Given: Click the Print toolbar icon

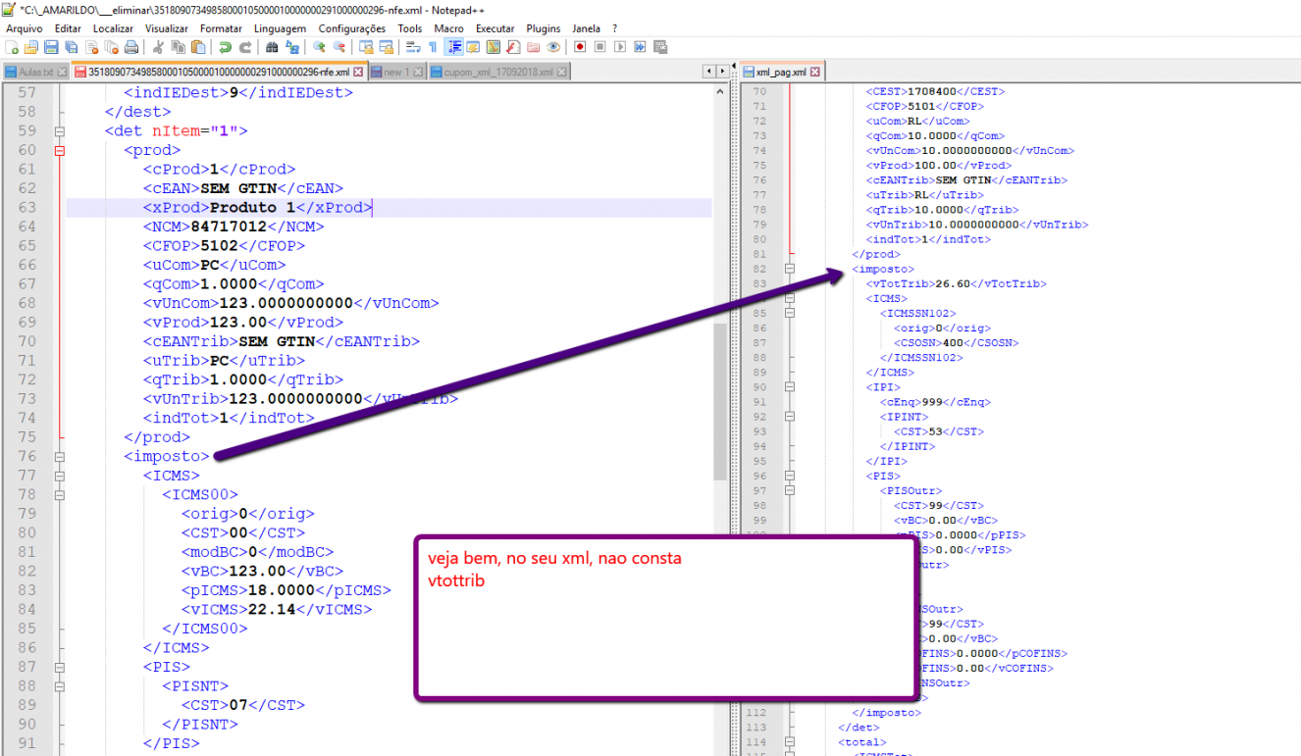Looking at the screenshot, I should tap(130, 47).
